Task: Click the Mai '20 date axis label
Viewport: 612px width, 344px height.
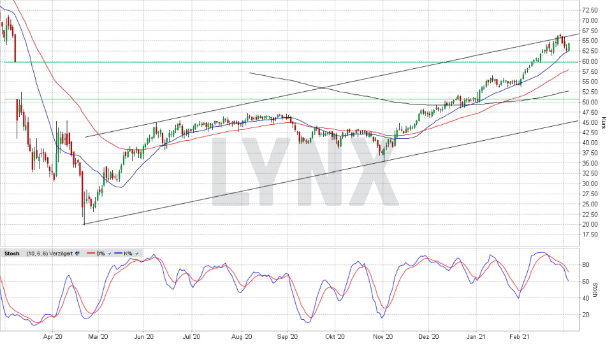Action: pyautogui.click(x=98, y=336)
